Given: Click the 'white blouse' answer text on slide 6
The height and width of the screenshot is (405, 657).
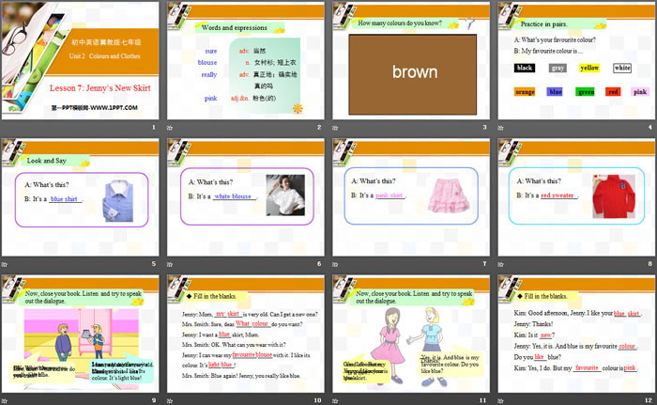Looking at the screenshot, I should [233, 196].
